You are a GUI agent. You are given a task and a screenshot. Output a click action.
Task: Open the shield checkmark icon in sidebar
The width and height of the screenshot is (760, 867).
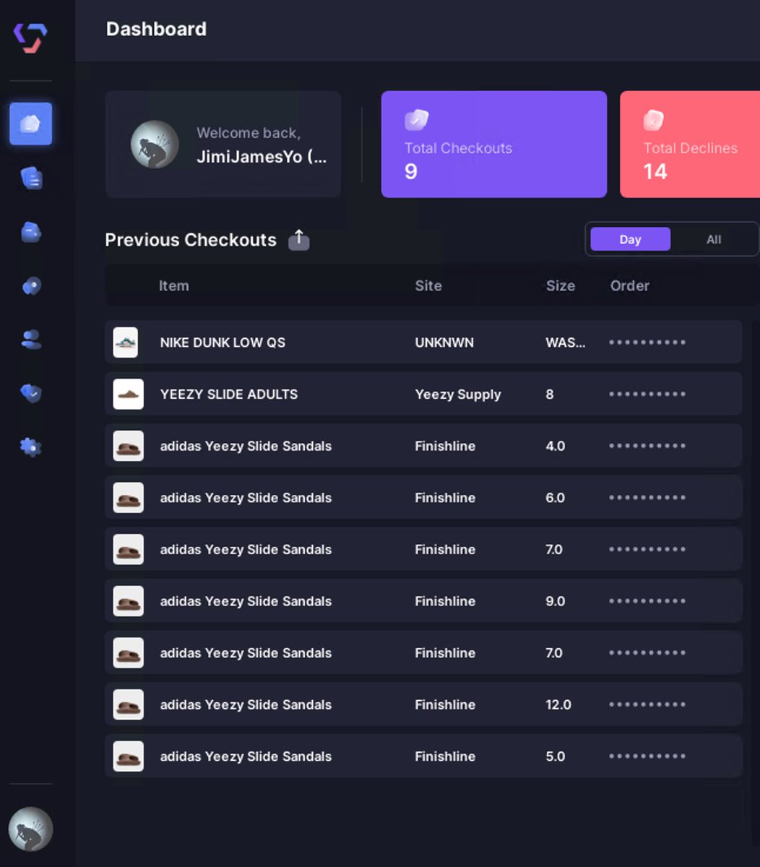click(x=31, y=393)
